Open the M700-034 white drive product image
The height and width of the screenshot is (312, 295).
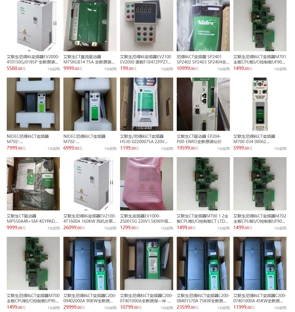260,104
